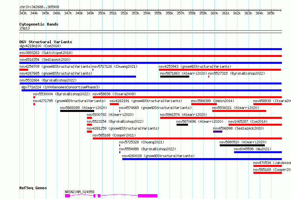The image size is (291, 199).
Task: Select the esv3584399 (Uddin2014) red bar
Action: click(x=204, y=104)
